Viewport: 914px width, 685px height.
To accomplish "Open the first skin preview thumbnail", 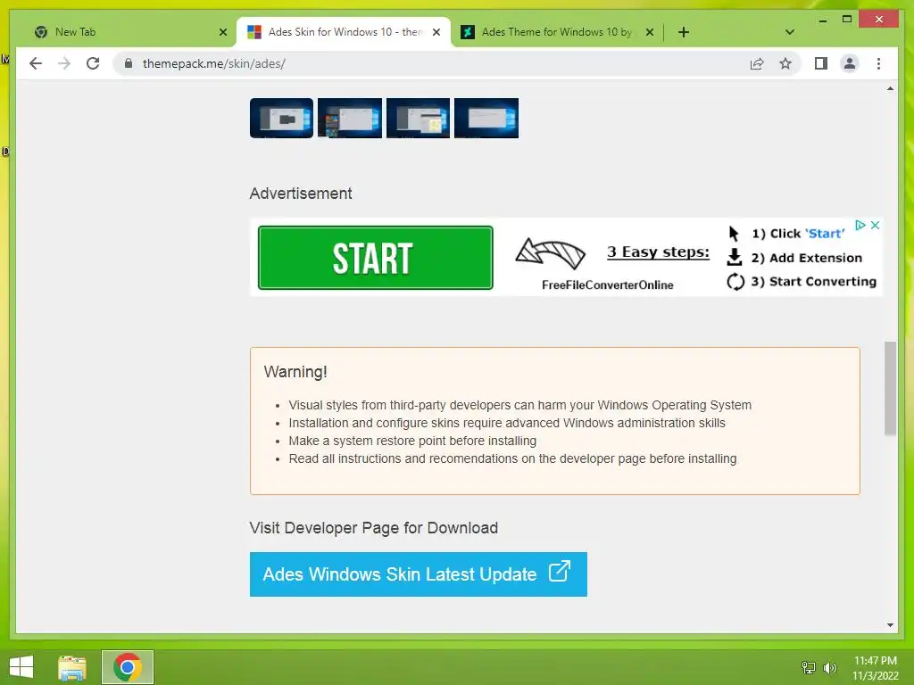I will pyautogui.click(x=281, y=119).
